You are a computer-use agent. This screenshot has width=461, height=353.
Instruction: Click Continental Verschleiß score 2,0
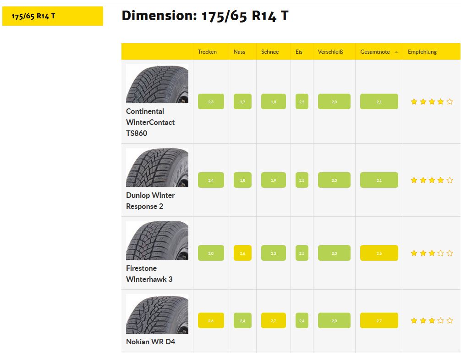click(334, 101)
